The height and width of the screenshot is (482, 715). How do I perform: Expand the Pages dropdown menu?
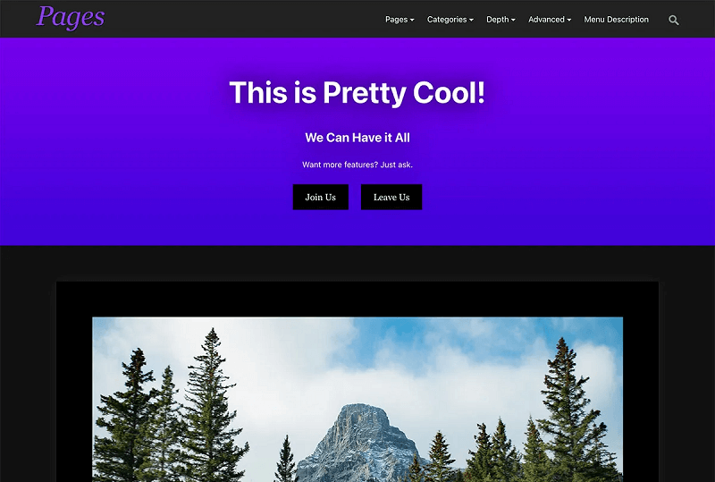point(400,20)
